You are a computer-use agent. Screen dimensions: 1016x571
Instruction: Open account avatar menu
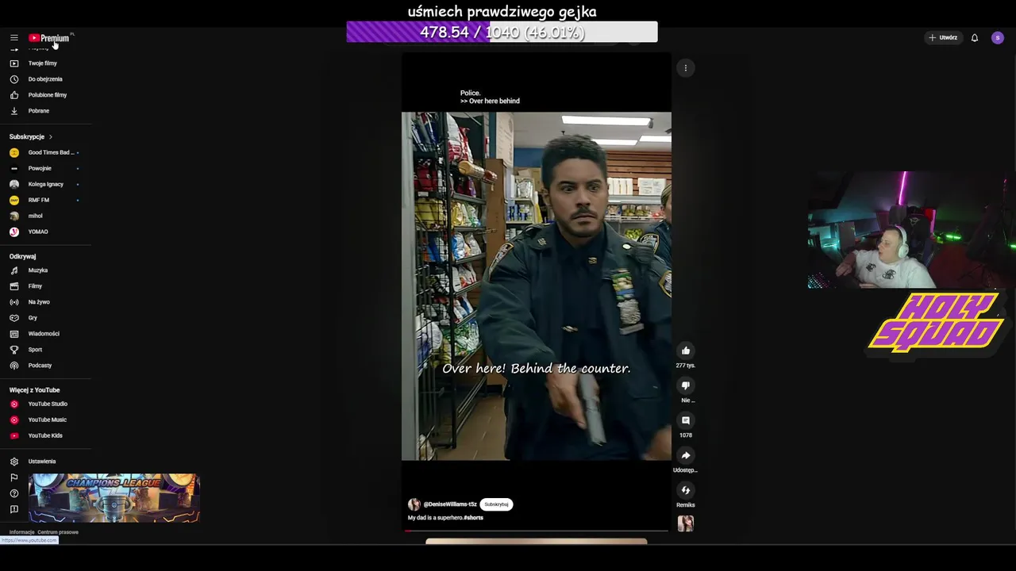tap(998, 37)
